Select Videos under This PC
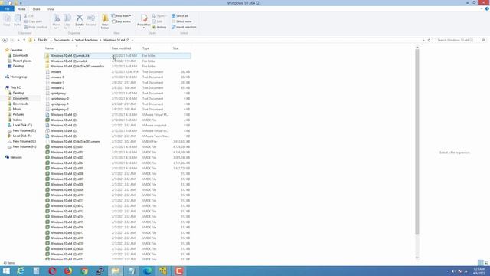 [17, 120]
